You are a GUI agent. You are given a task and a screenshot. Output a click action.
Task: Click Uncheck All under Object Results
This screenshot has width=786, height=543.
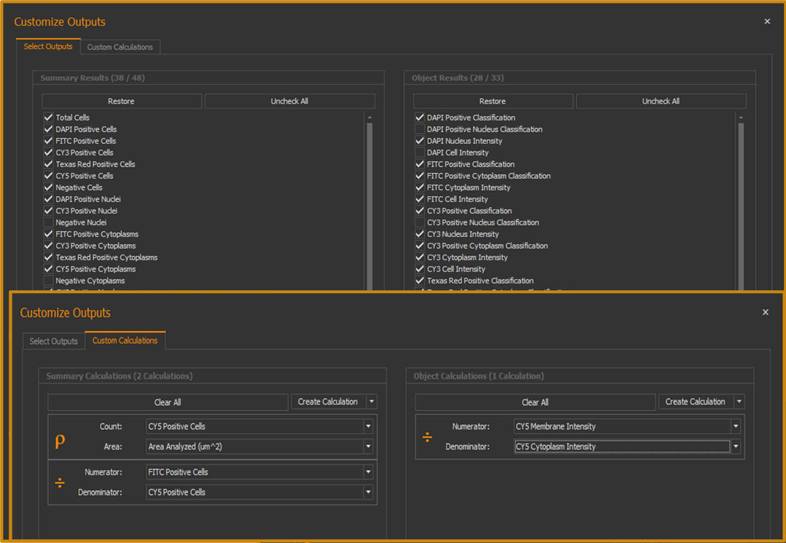pos(661,101)
